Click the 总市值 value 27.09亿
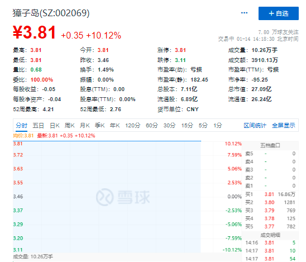The image size is (306, 262). [x=261, y=89]
